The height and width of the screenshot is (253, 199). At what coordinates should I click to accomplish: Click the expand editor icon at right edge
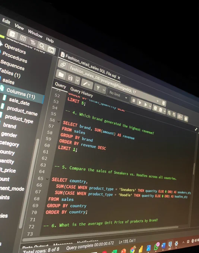tap(196, 129)
